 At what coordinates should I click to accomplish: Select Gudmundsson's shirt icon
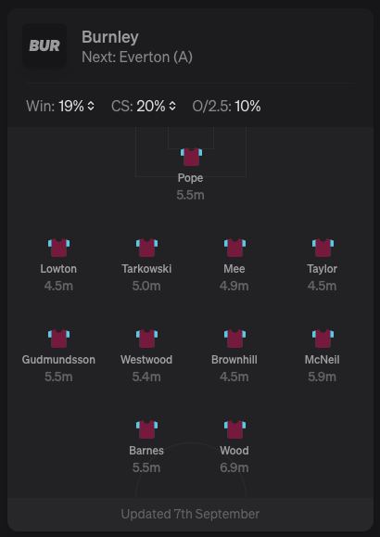click(x=58, y=339)
